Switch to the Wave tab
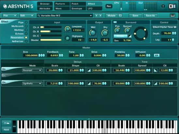Screen dimensions: 179x134 coord(62,8)
